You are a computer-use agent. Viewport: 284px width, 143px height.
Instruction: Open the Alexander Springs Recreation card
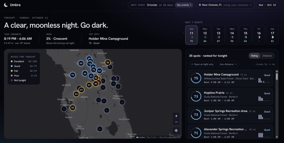coord(230,132)
